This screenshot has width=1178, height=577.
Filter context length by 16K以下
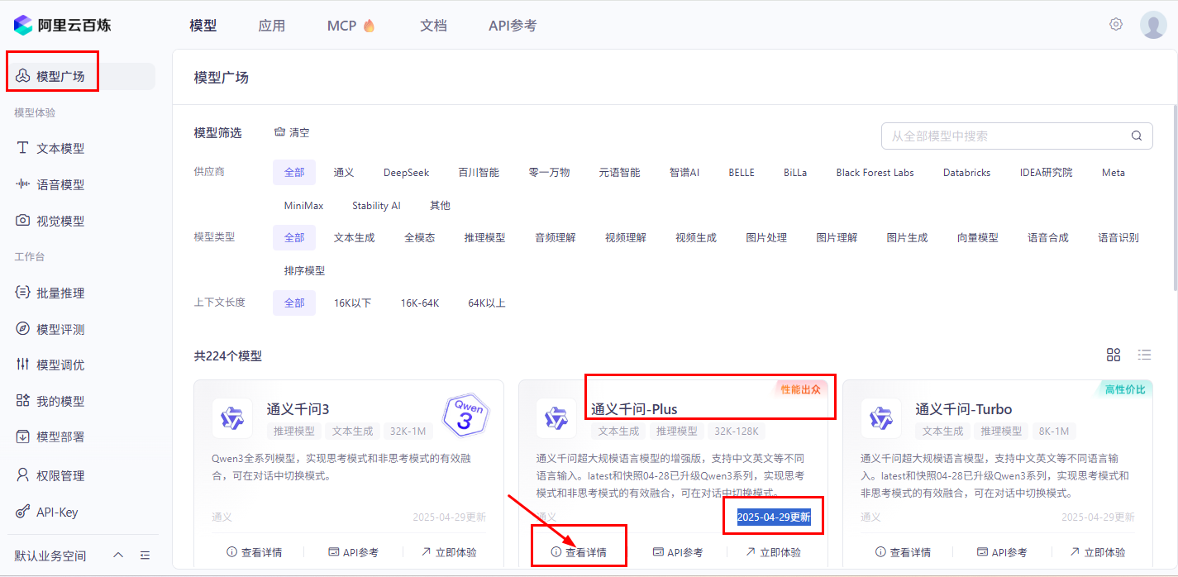[353, 303]
